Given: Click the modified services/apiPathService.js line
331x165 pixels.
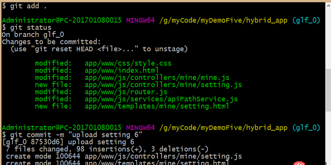Looking at the screenshot, I should pos(137,99).
